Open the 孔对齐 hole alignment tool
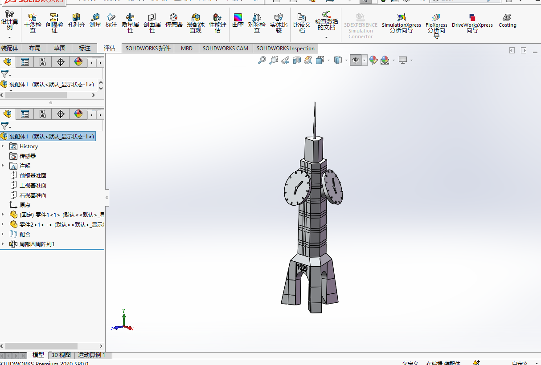 [76, 20]
